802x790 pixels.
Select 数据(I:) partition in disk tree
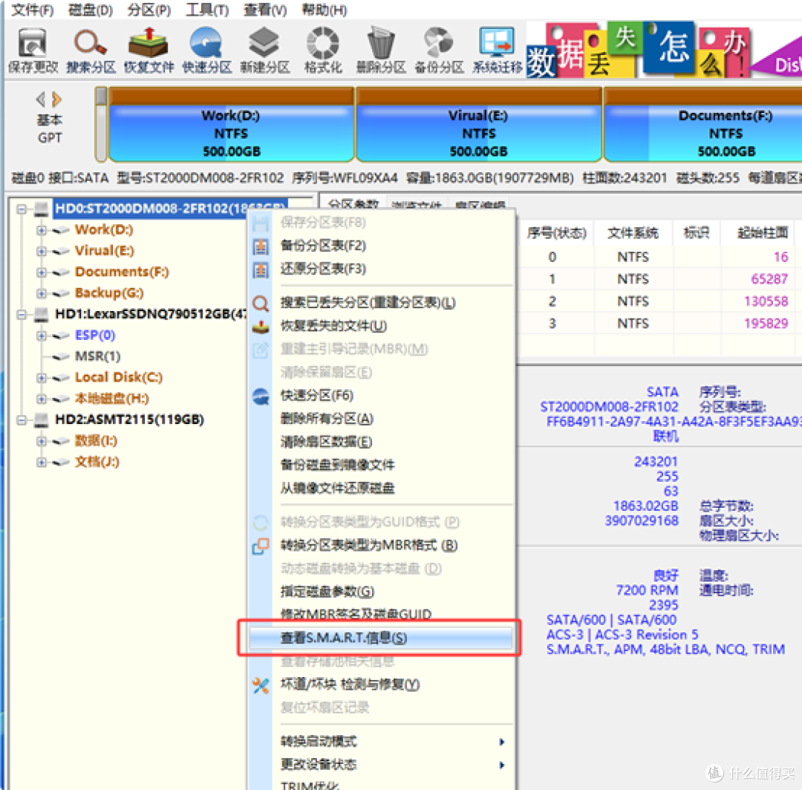coord(96,441)
